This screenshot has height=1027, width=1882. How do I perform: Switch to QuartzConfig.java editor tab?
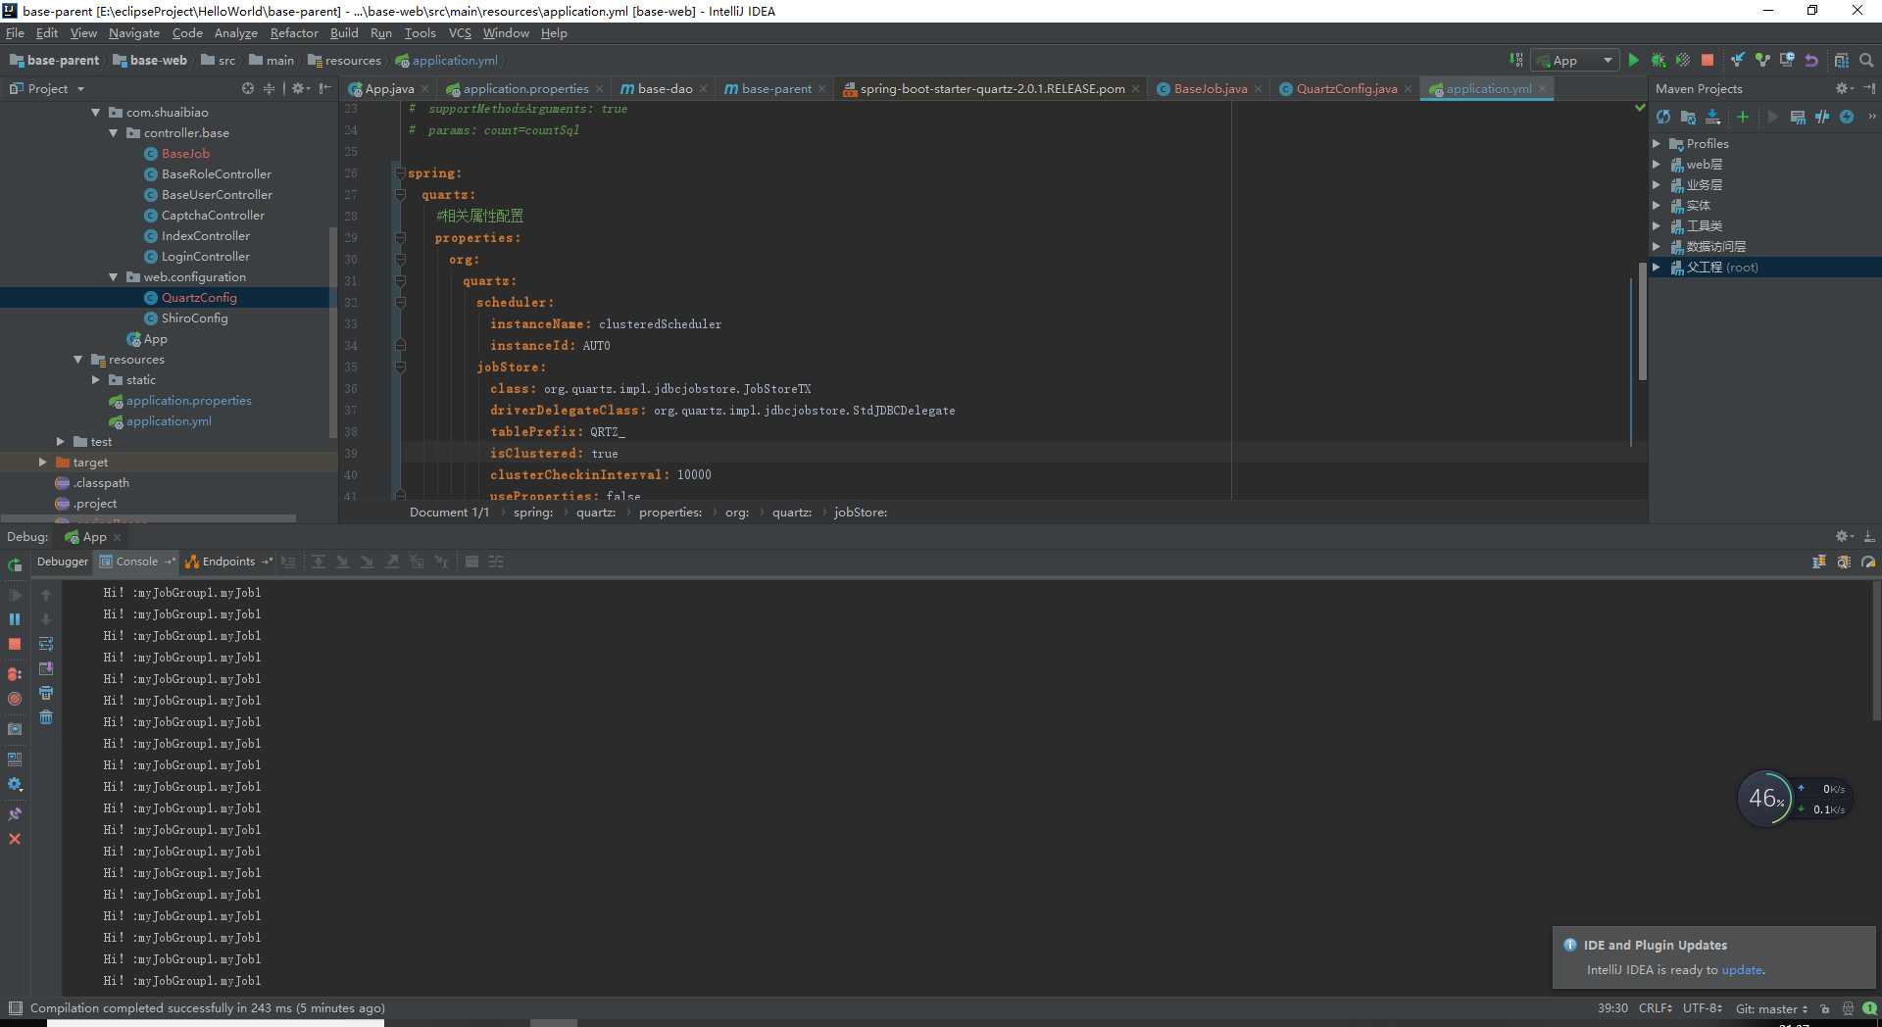click(x=1346, y=88)
